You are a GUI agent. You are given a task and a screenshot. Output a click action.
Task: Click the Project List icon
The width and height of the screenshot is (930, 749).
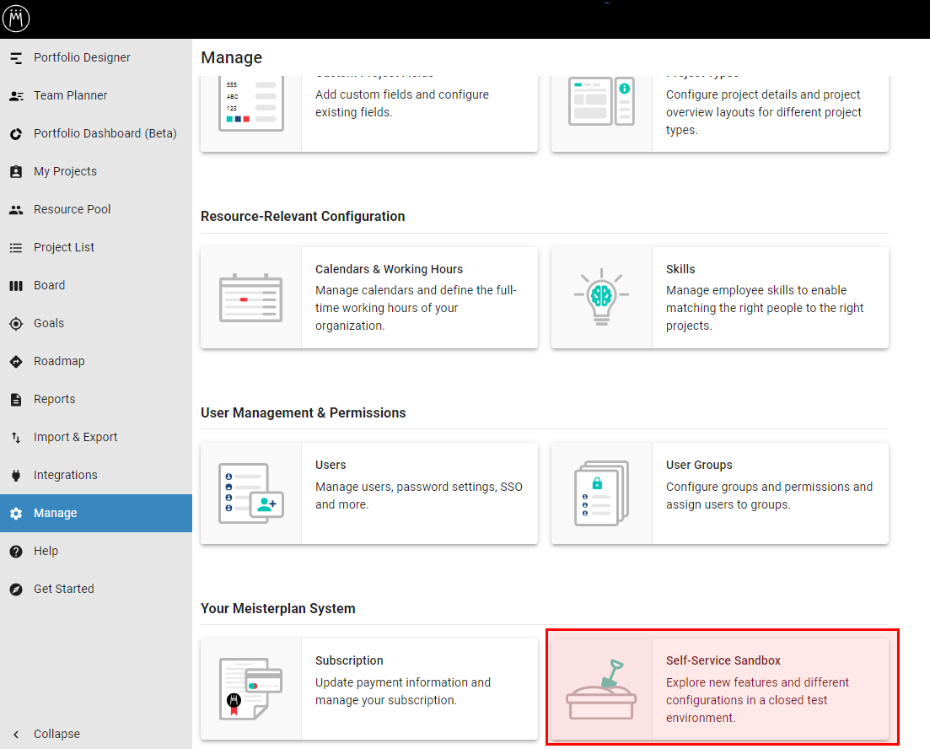16,247
